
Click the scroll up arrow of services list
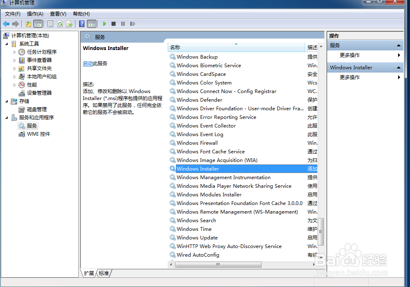click(x=321, y=46)
